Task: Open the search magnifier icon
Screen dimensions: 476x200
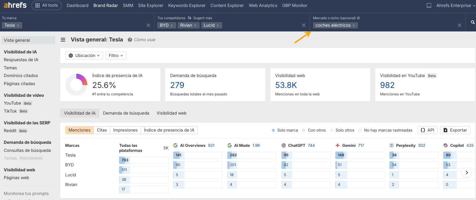Action: click(472, 22)
